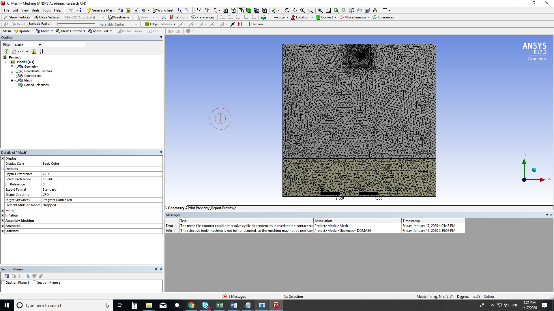Image resolution: width=554 pixels, height=311 pixels.
Task: Select the Pan view tool
Action: pyautogui.click(x=295, y=10)
